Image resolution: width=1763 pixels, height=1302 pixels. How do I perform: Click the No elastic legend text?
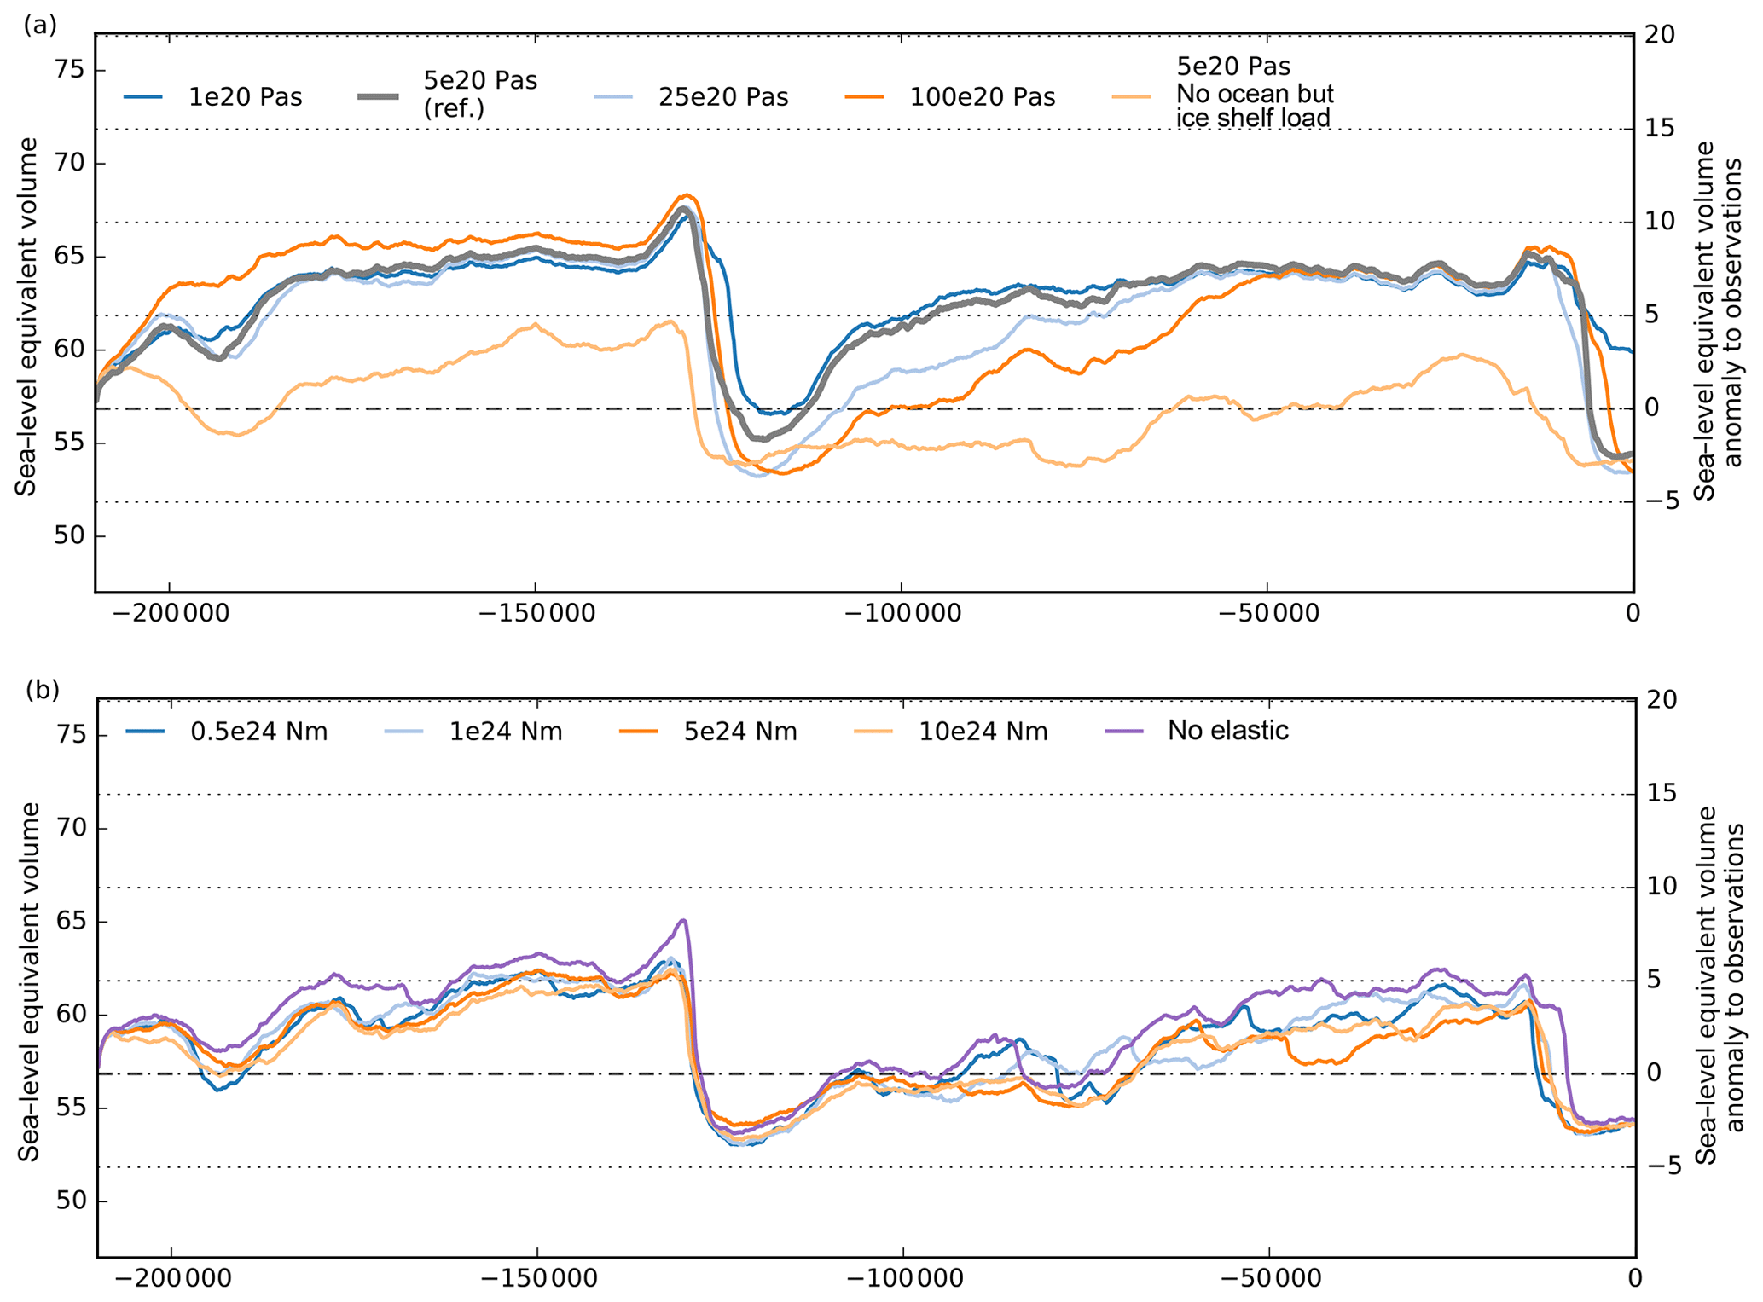[x=1228, y=731]
